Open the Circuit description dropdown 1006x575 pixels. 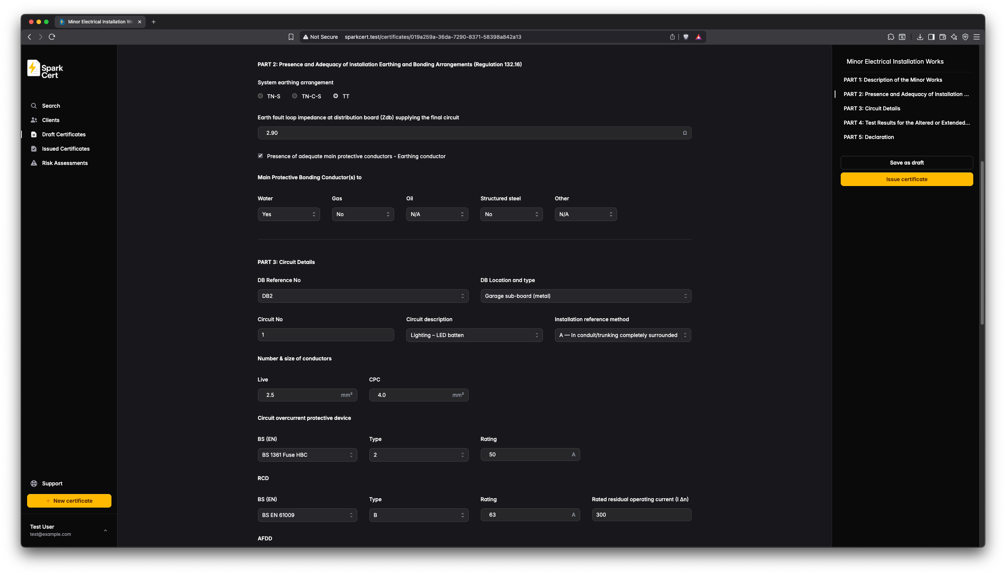[474, 335]
